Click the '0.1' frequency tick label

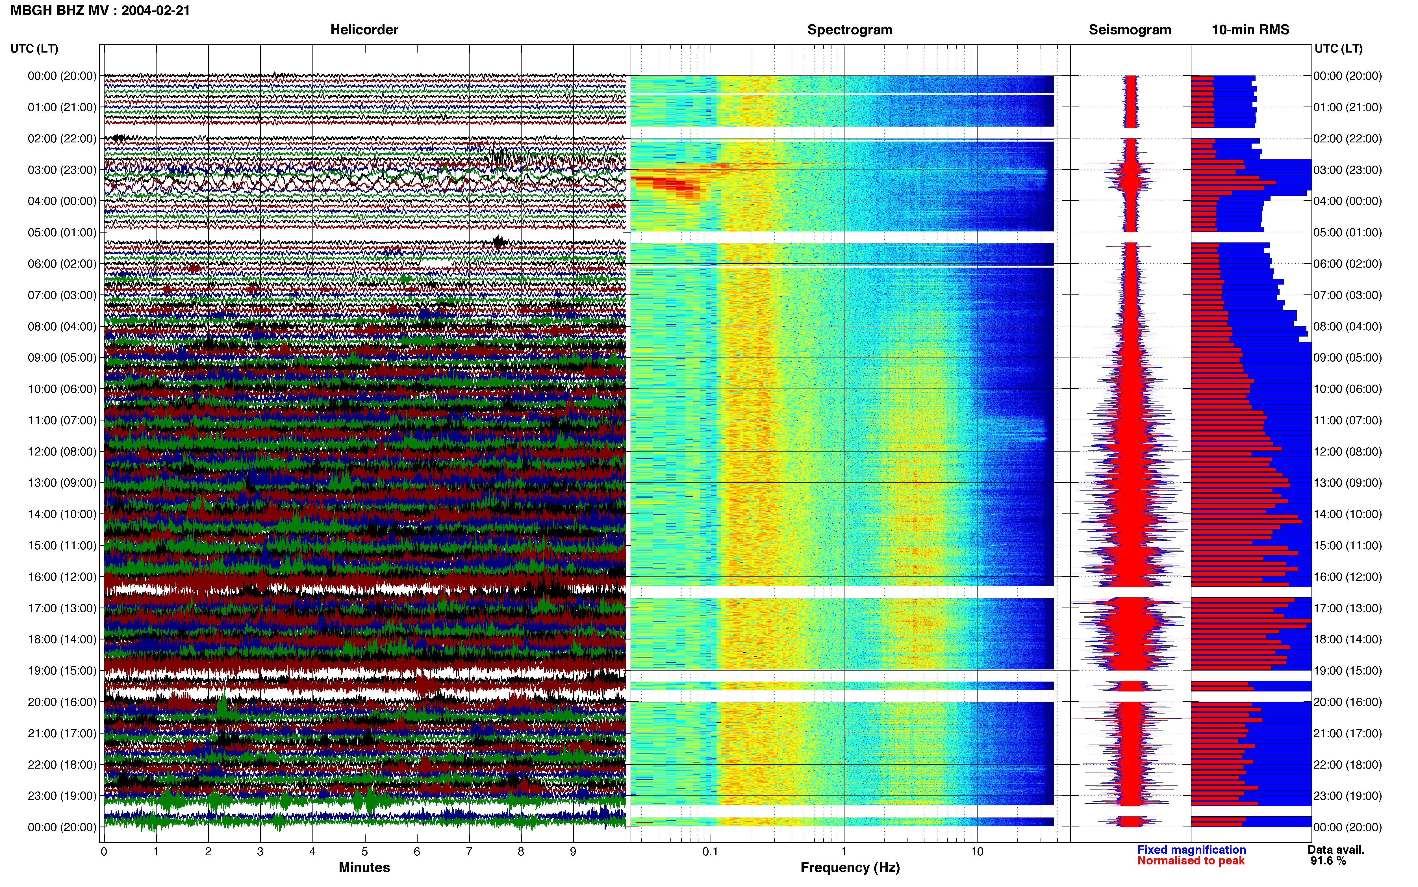710,852
